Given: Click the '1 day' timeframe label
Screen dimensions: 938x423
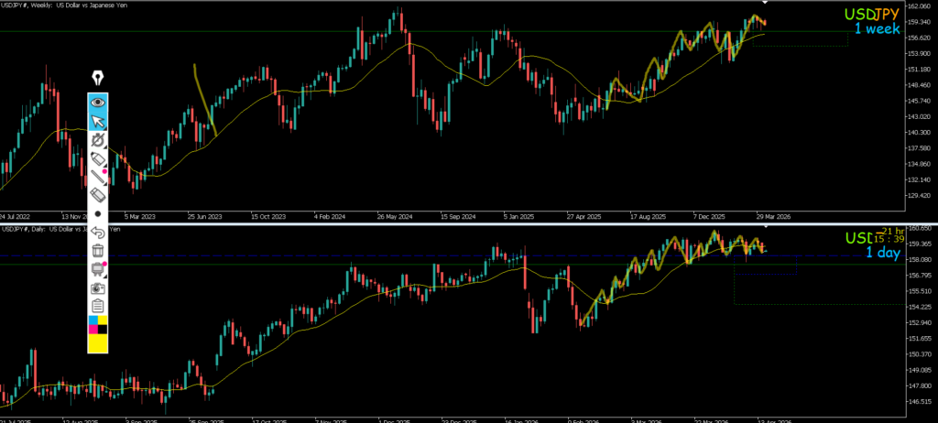Looking at the screenshot, I should pyautogui.click(x=882, y=253).
